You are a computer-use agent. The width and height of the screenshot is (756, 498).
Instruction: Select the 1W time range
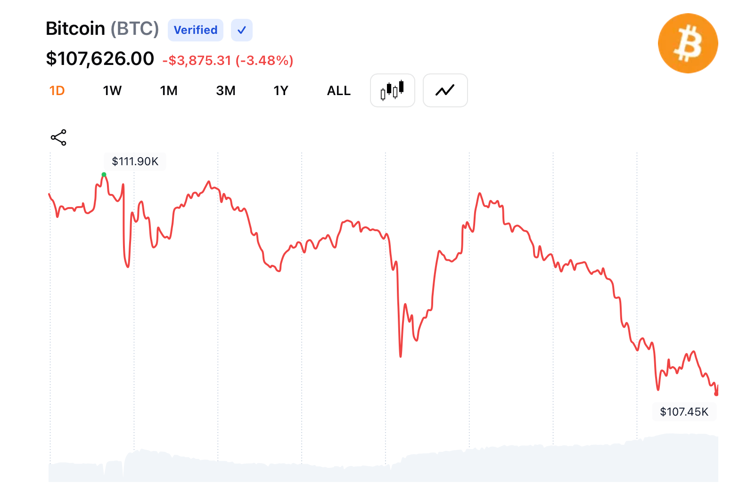tap(112, 90)
